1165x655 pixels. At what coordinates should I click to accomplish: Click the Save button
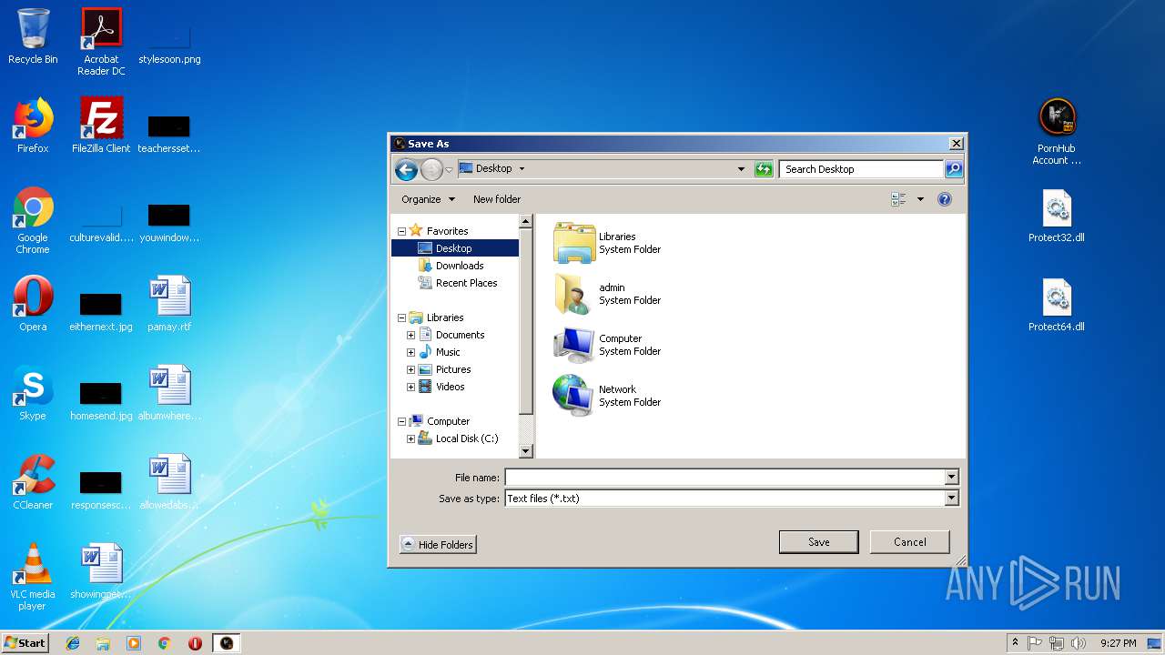coord(818,542)
